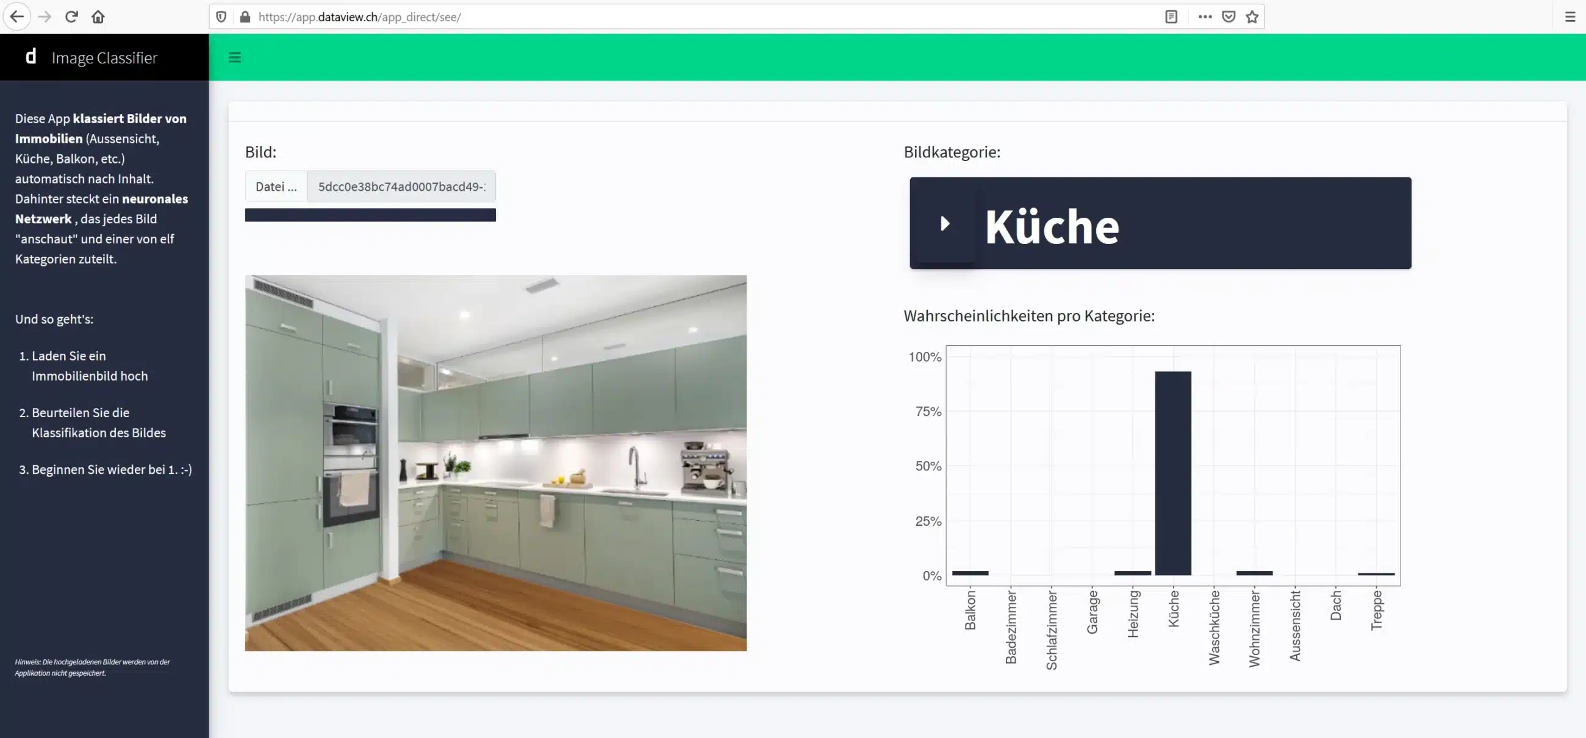The height and width of the screenshot is (738, 1586).
Task: Click the tracking protection shield icon
Action: click(x=221, y=16)
